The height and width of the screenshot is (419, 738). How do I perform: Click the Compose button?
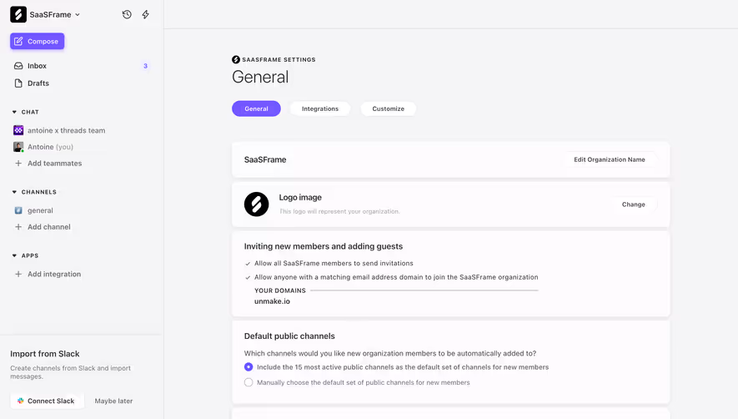pyautogui.click(x=38, y=41)
